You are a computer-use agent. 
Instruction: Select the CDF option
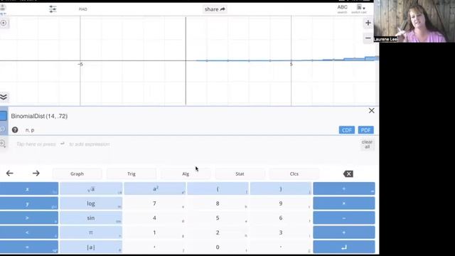pos(347,130)
